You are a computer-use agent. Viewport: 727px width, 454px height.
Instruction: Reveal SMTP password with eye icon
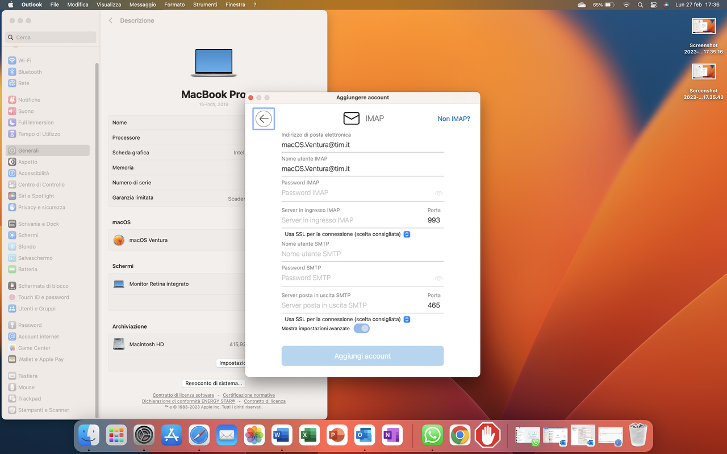(438, 279)
